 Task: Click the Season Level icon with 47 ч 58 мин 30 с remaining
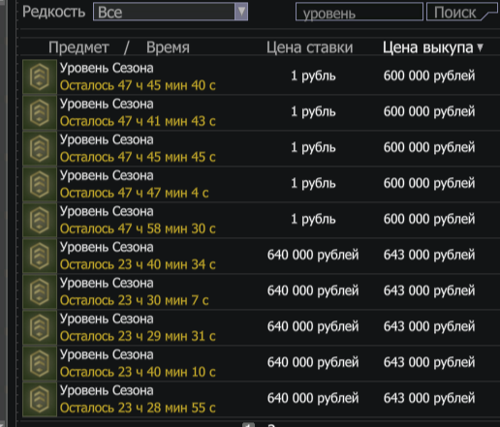40,220
